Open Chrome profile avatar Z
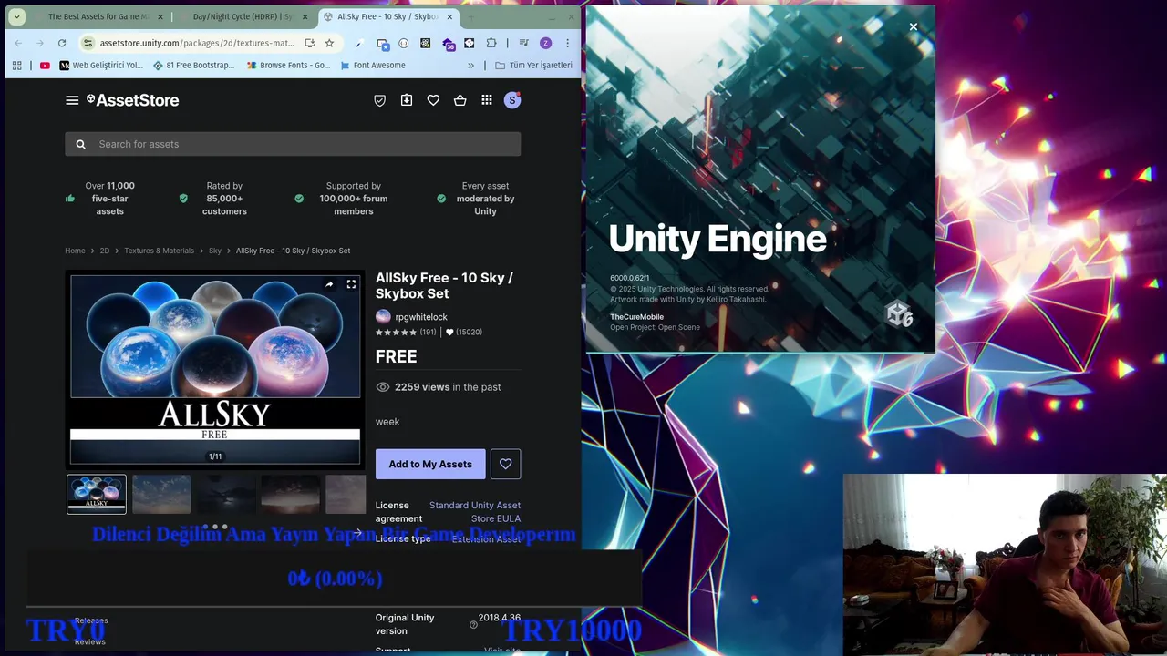The image size is (1167, 656). pos(545,43)
